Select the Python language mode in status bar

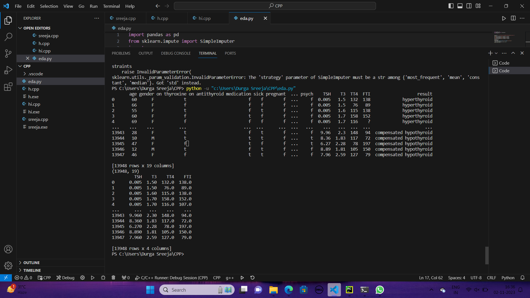508,278
